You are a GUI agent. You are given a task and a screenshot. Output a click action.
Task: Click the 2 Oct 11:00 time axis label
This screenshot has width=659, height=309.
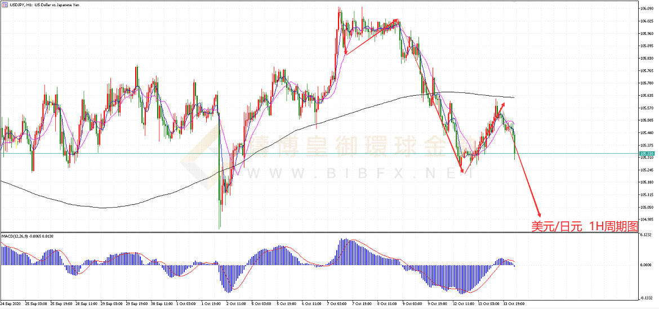coord(235,303)
